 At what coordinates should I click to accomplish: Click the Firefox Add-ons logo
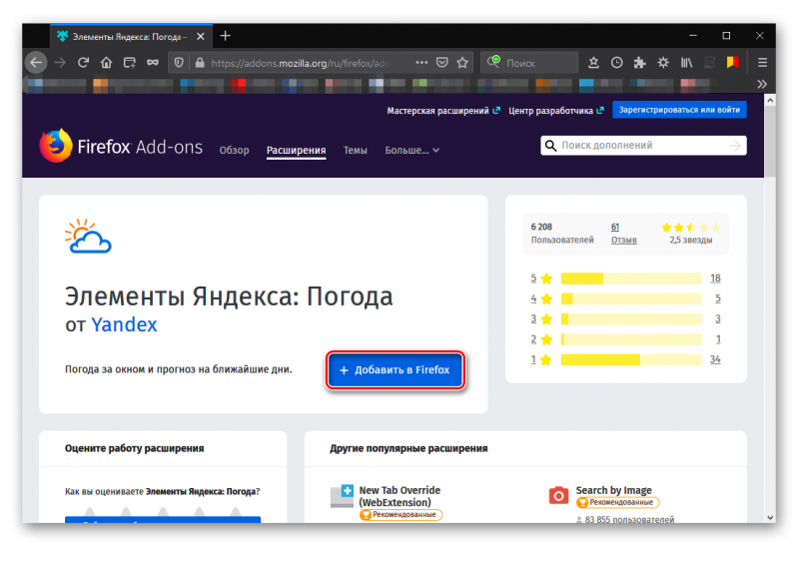(121, 146)
